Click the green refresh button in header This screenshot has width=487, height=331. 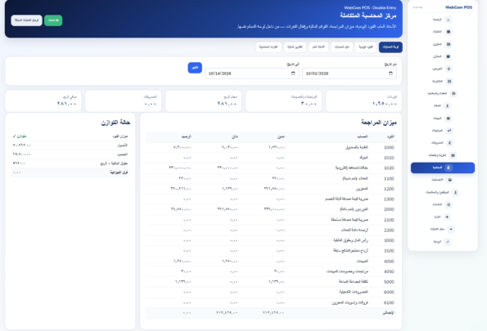click(x=53, y=20)
